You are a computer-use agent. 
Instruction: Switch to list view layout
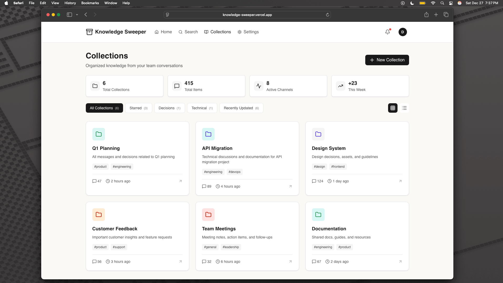[404, 108]
